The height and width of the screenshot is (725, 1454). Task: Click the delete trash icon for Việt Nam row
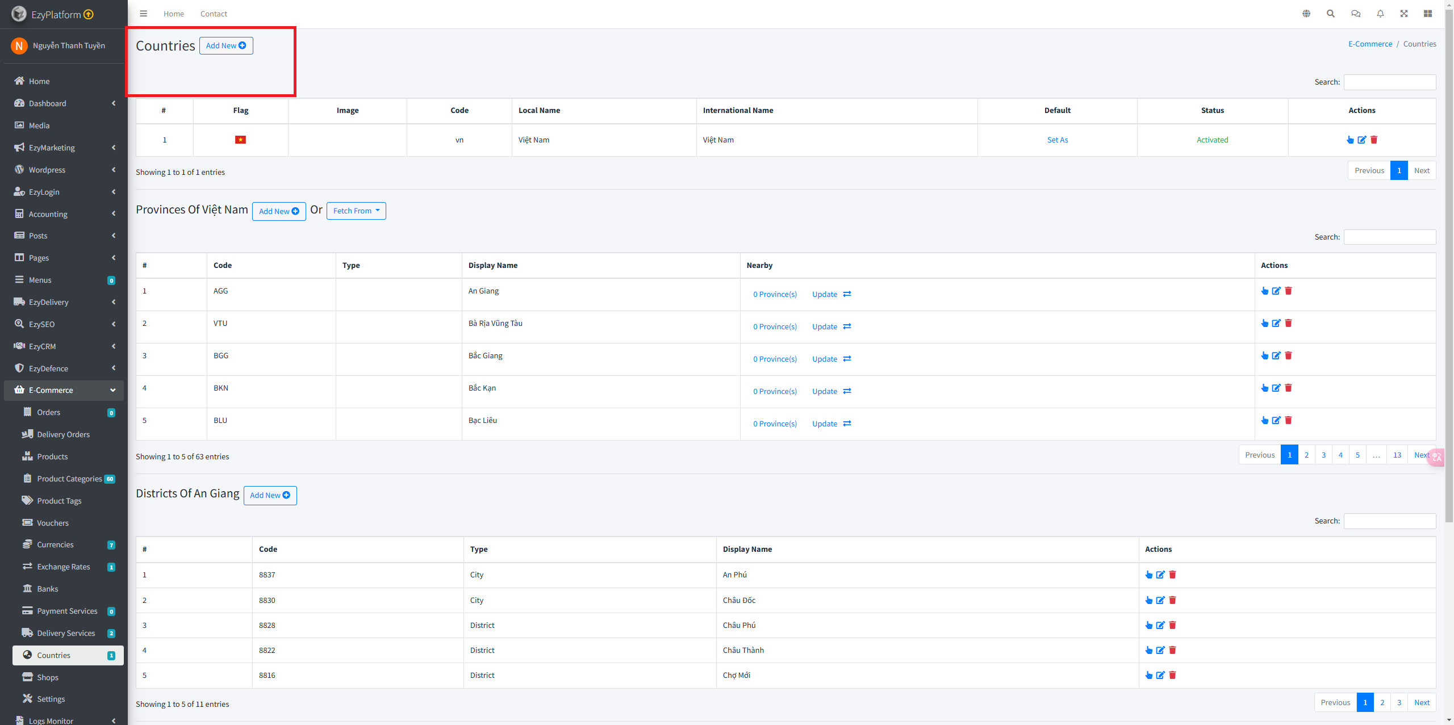(1374, 140)
